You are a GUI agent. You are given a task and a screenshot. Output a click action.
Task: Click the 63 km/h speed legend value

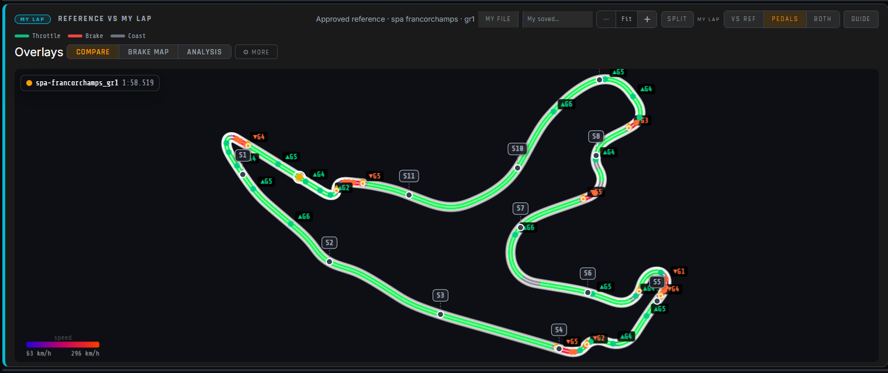pyautogui.click(x=39, y=353)
